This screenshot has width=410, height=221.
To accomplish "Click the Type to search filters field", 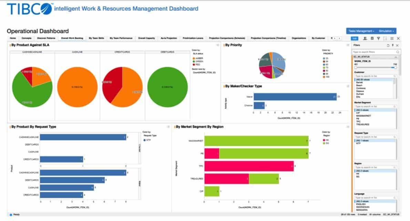I will click(x=374, y=52).
